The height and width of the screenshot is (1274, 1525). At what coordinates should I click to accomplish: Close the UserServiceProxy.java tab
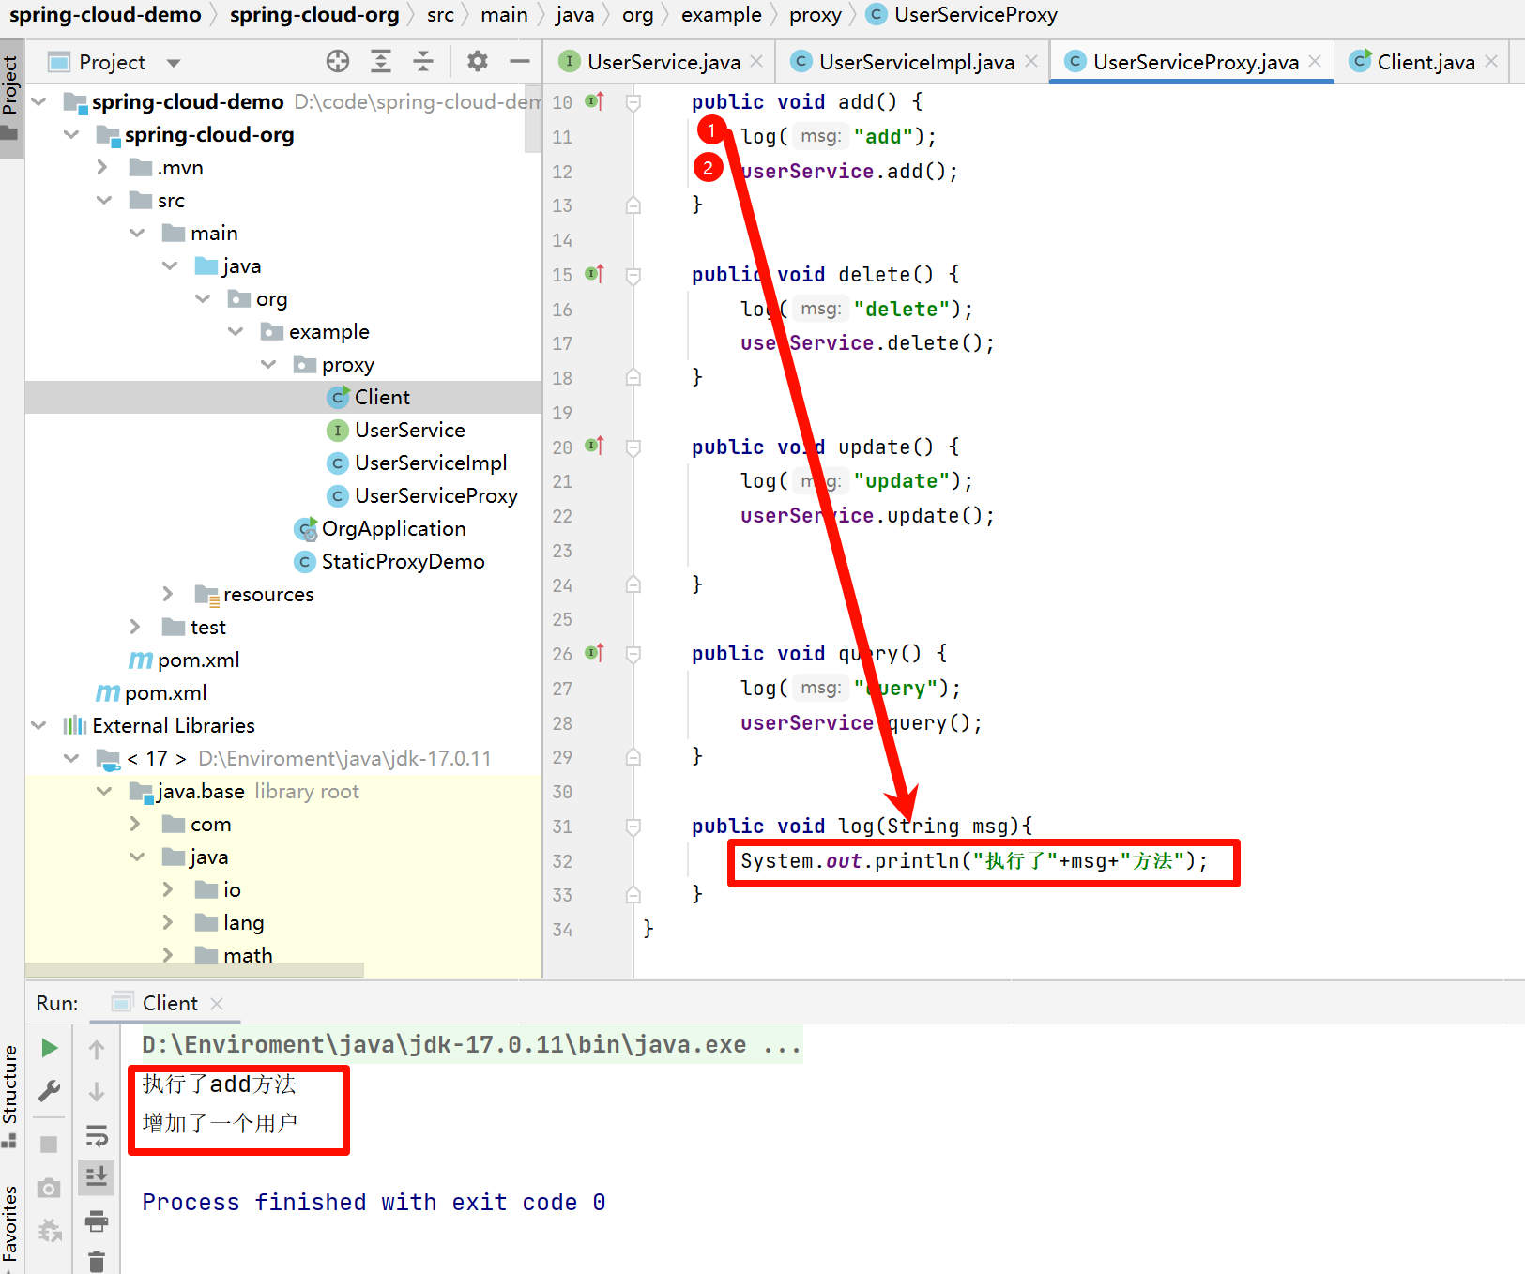[x=1315, y=61]
